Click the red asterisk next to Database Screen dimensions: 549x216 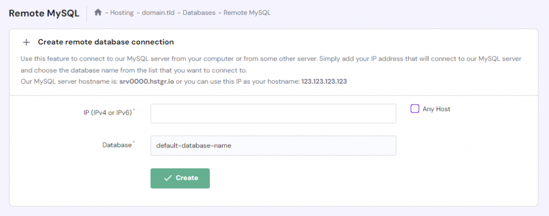133,143
